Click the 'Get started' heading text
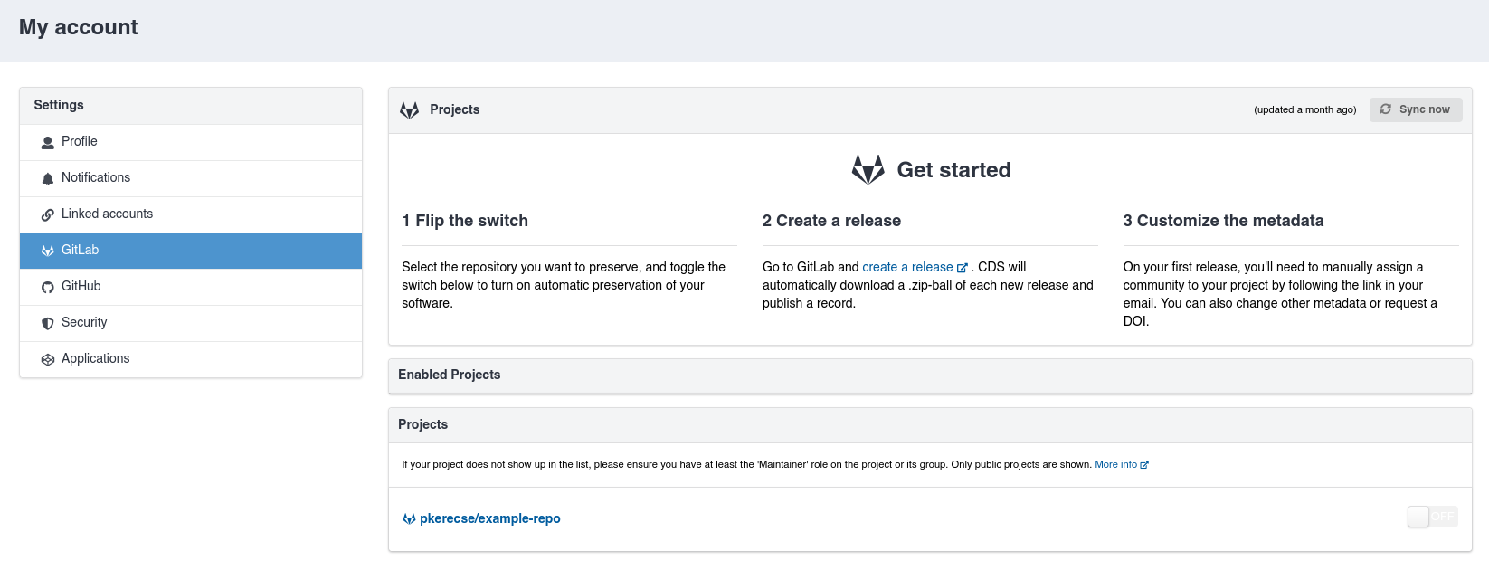The height and width of the screenshot is (570, 1489). coord(953,170)
